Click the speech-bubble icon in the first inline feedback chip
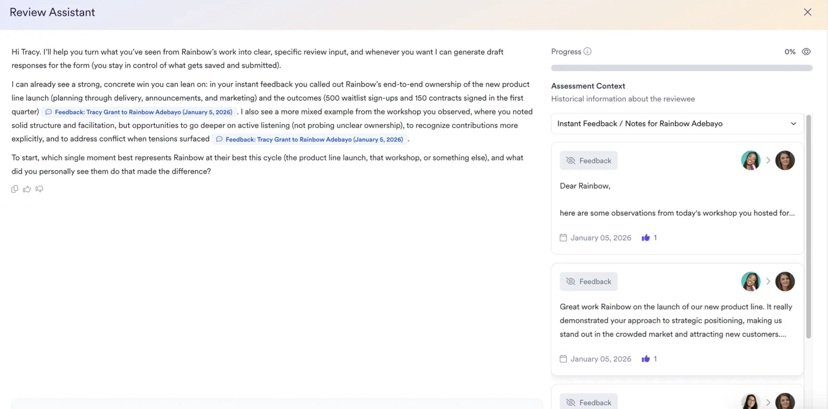 [x=49, y=112]
